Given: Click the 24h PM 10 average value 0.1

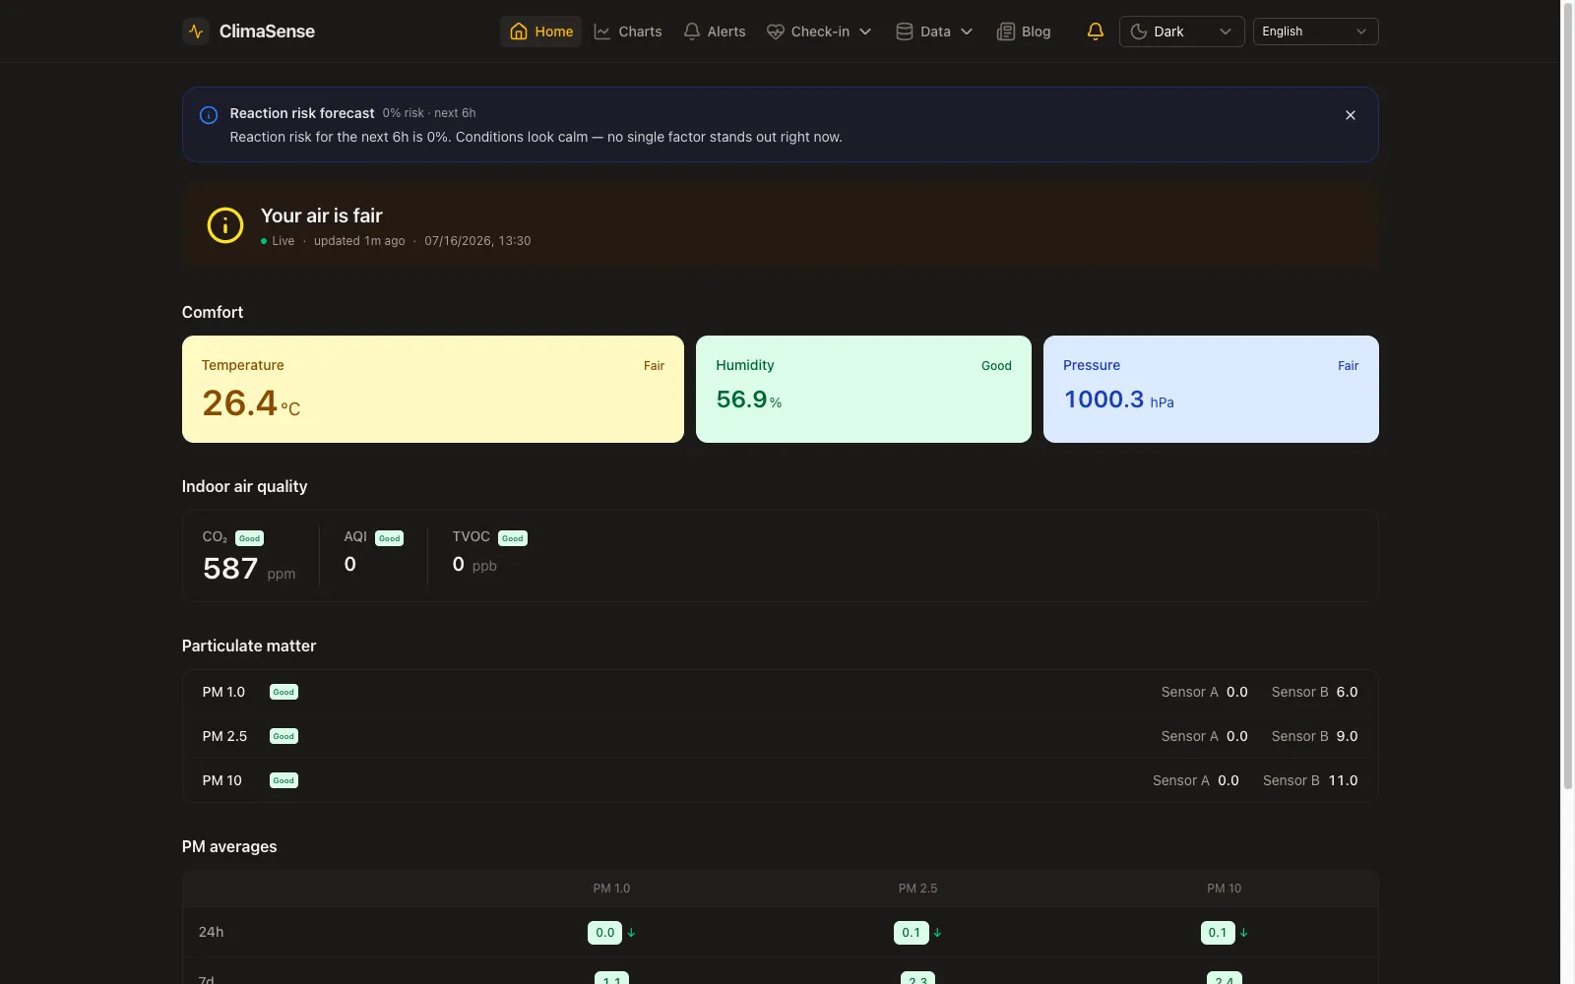Looking at the screenshot, I should tap(1218, 933).
